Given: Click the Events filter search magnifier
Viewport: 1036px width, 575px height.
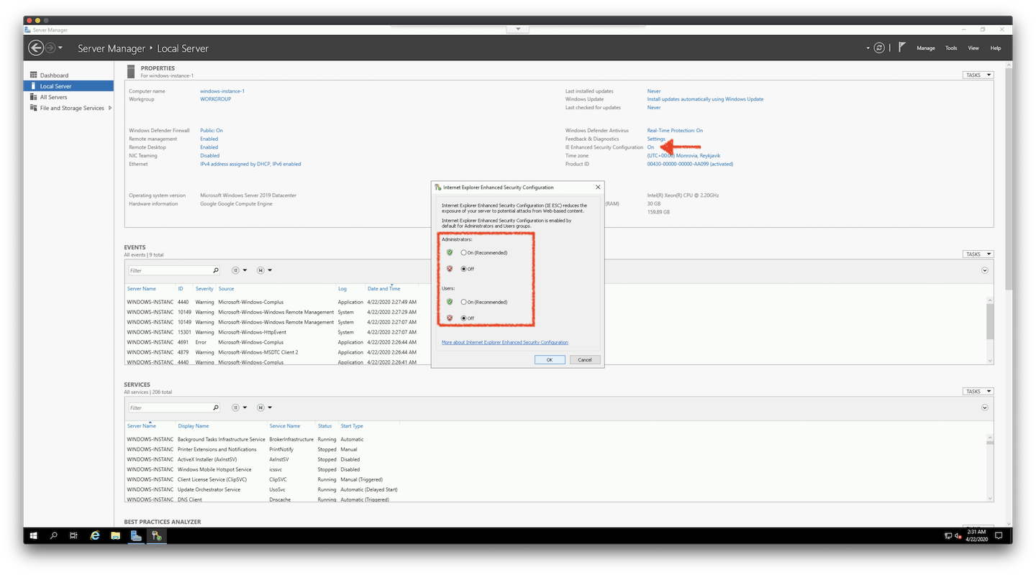Looking at the screenshot, I should coord(215,270).
